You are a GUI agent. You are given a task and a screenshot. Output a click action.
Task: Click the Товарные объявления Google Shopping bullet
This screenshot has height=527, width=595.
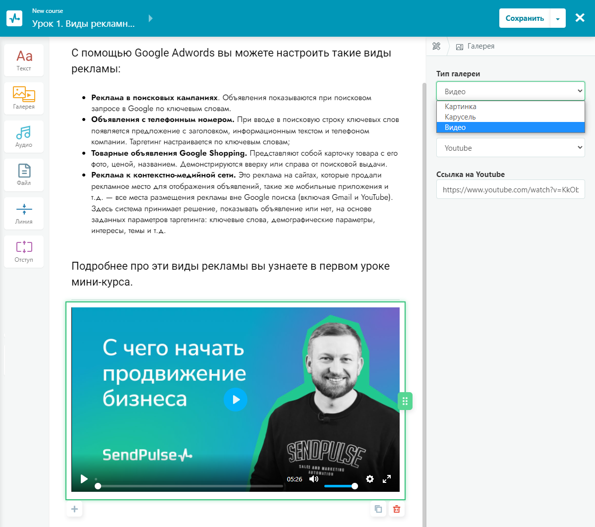(x=245, y=159)
